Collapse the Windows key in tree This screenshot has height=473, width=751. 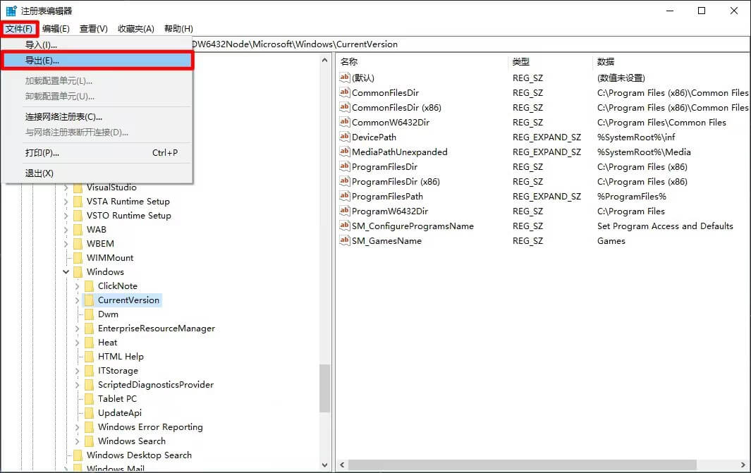66,272
